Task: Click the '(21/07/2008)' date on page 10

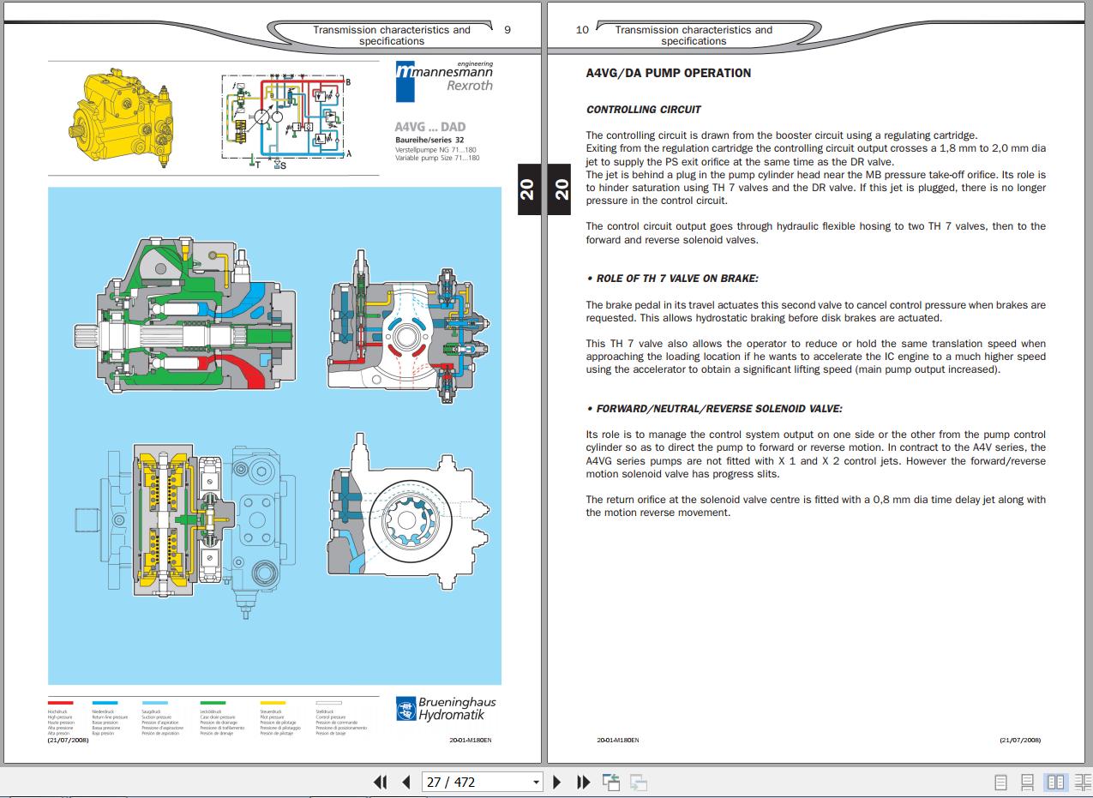Action: pos(1020,740)
